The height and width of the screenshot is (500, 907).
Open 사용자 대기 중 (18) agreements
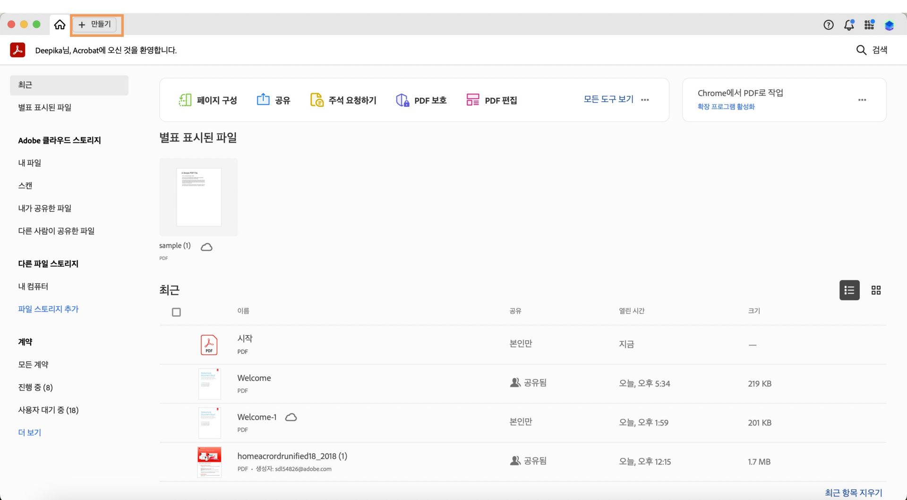pos(48,410)
